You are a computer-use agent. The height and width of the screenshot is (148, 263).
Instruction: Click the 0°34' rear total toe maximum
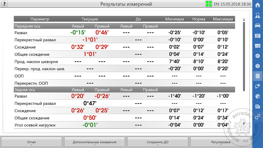click(x=223, y=118)
